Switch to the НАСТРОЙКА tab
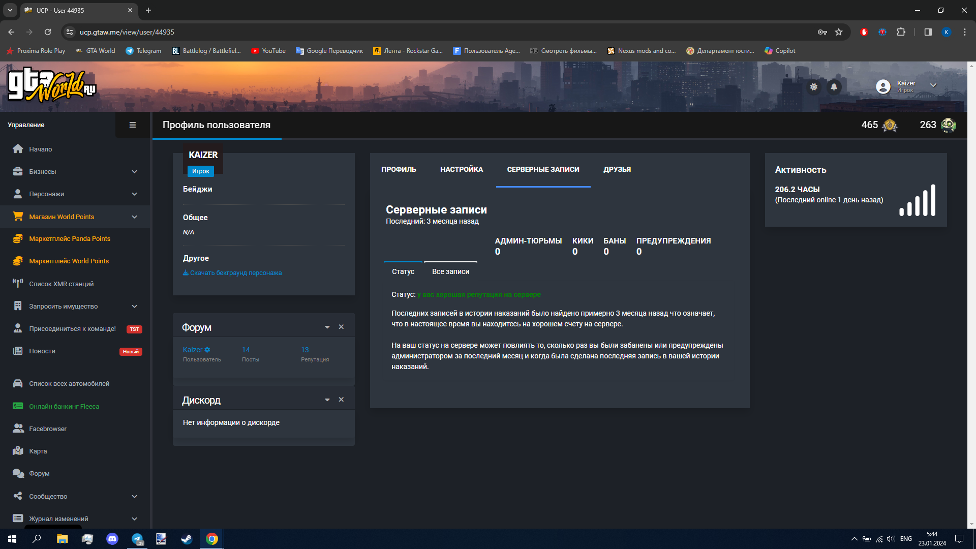976x549 pixels. (462, 169)
